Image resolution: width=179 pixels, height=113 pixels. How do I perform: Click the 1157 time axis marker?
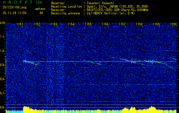coord(122,24)
